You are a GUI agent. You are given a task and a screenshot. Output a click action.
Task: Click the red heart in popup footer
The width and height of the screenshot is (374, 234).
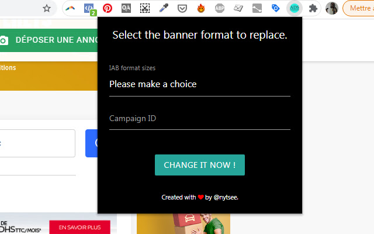(200, 197)
